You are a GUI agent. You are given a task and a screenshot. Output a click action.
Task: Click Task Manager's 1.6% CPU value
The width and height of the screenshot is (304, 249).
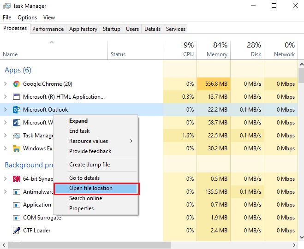(188, 136)
